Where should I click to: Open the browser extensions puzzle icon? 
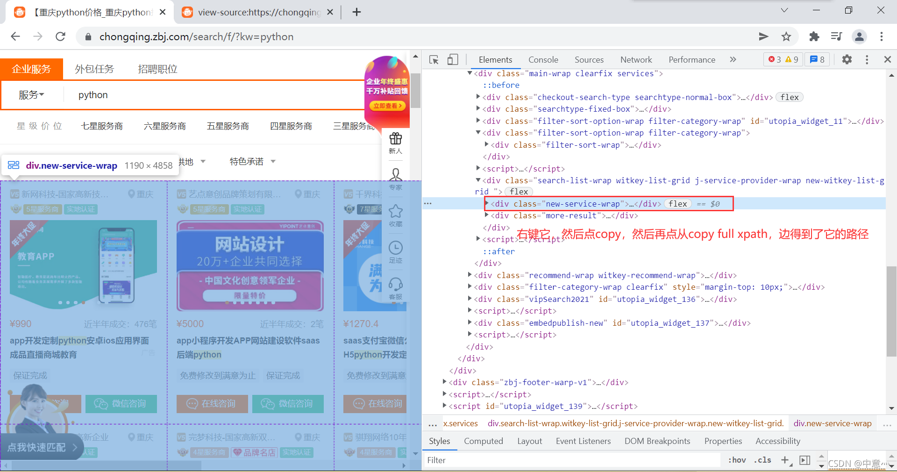[814, 36]
